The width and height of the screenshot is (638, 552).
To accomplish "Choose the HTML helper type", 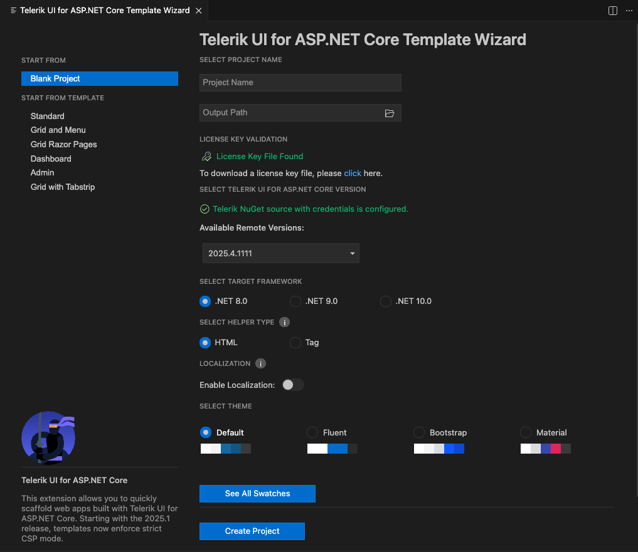I will coord(205,343).
